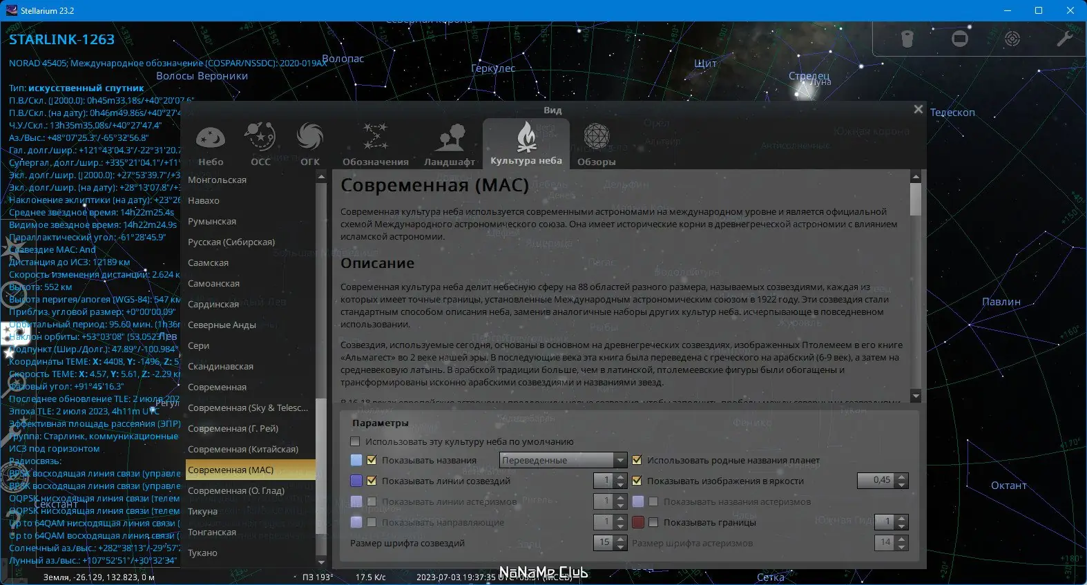Open the date and time clock icon

[x=12, y=296]
